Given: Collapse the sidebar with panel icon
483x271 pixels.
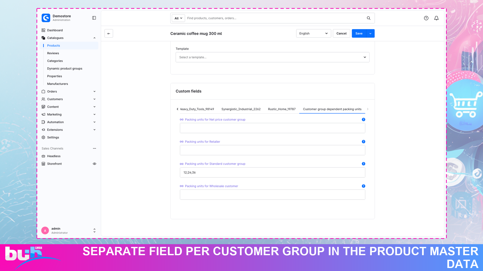Looking at the screenshot, I should [x=94, y=18].
